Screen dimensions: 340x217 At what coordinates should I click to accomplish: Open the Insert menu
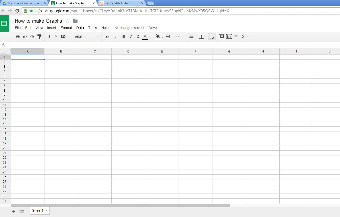pyautogui.click(x=52, y=28)
